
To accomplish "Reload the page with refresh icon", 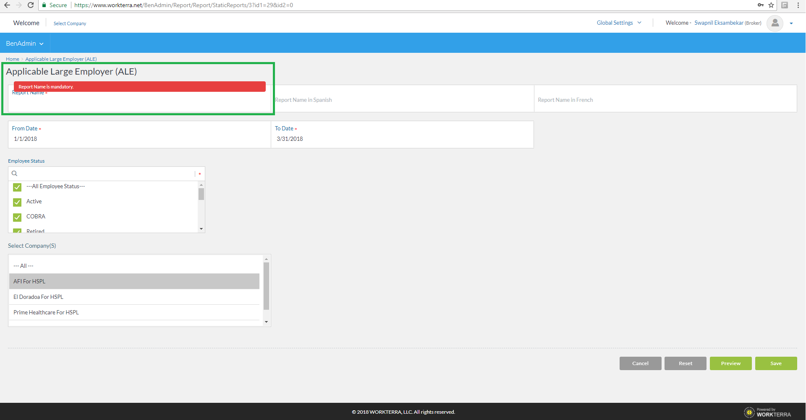I will (x=31, y=5).
